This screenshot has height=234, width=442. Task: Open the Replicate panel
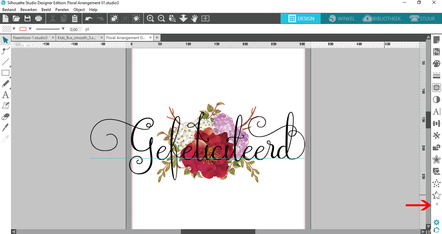pyautogui.click(x=436, y=135)
